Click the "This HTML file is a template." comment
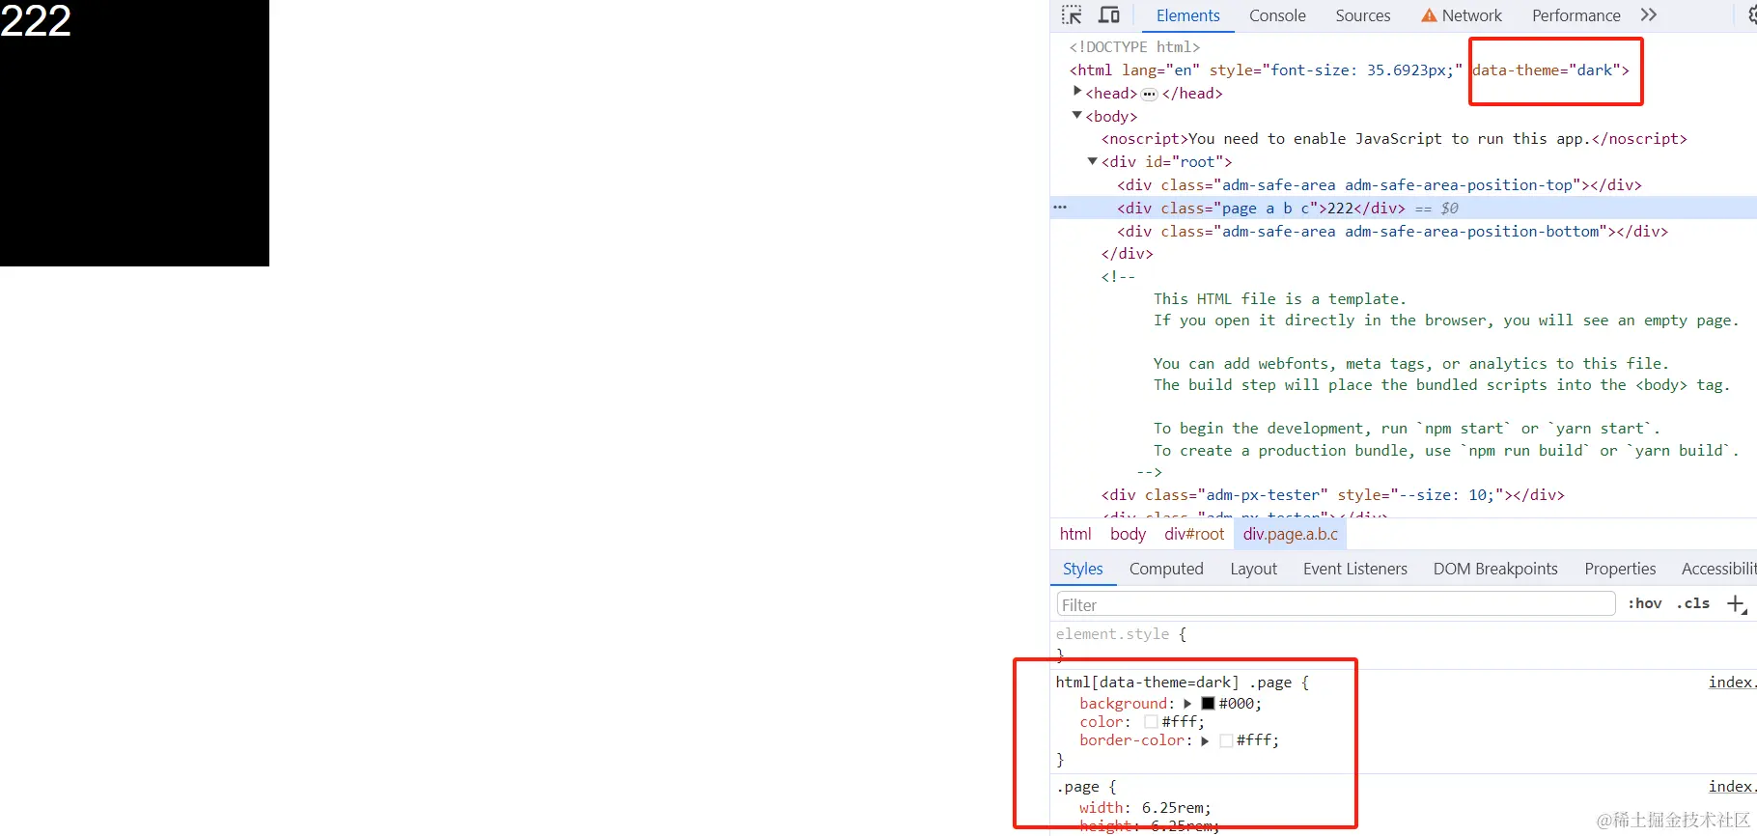Screen dimensions: 1757x836 pyautogui.click(x=1279, y=298)
